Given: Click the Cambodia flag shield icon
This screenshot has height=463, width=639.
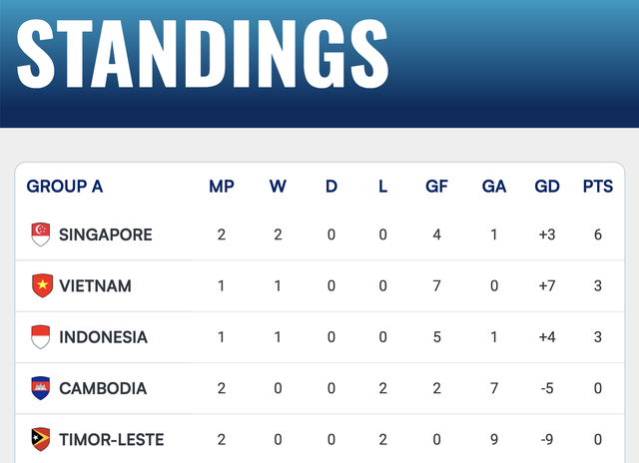Looking at the screenshot, I should 41,388.
